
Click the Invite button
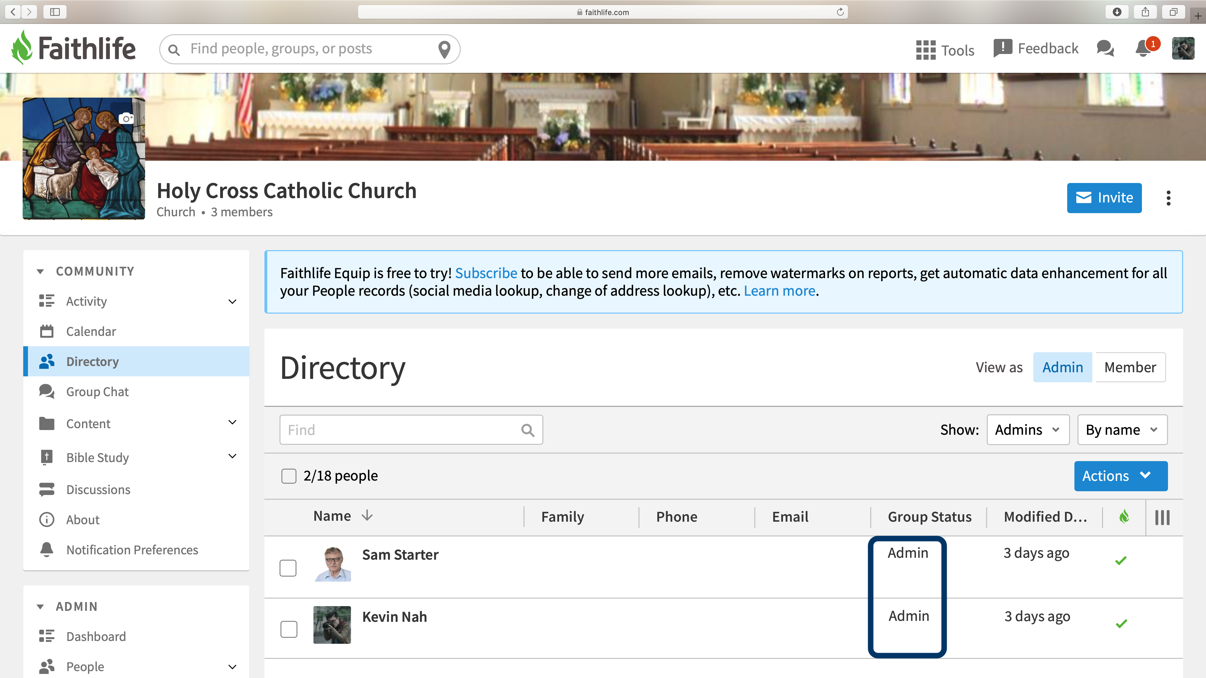(1105, 198)
